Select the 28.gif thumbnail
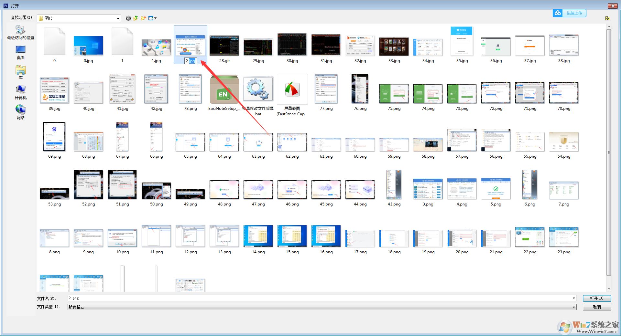 tap(224, 45)
